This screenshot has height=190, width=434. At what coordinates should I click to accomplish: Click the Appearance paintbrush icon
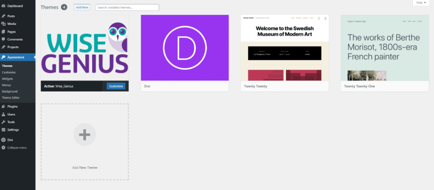pos(3,58)
